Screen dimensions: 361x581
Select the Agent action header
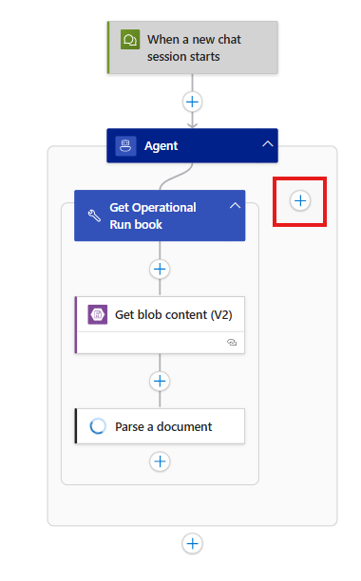click(x=192, y=145)
